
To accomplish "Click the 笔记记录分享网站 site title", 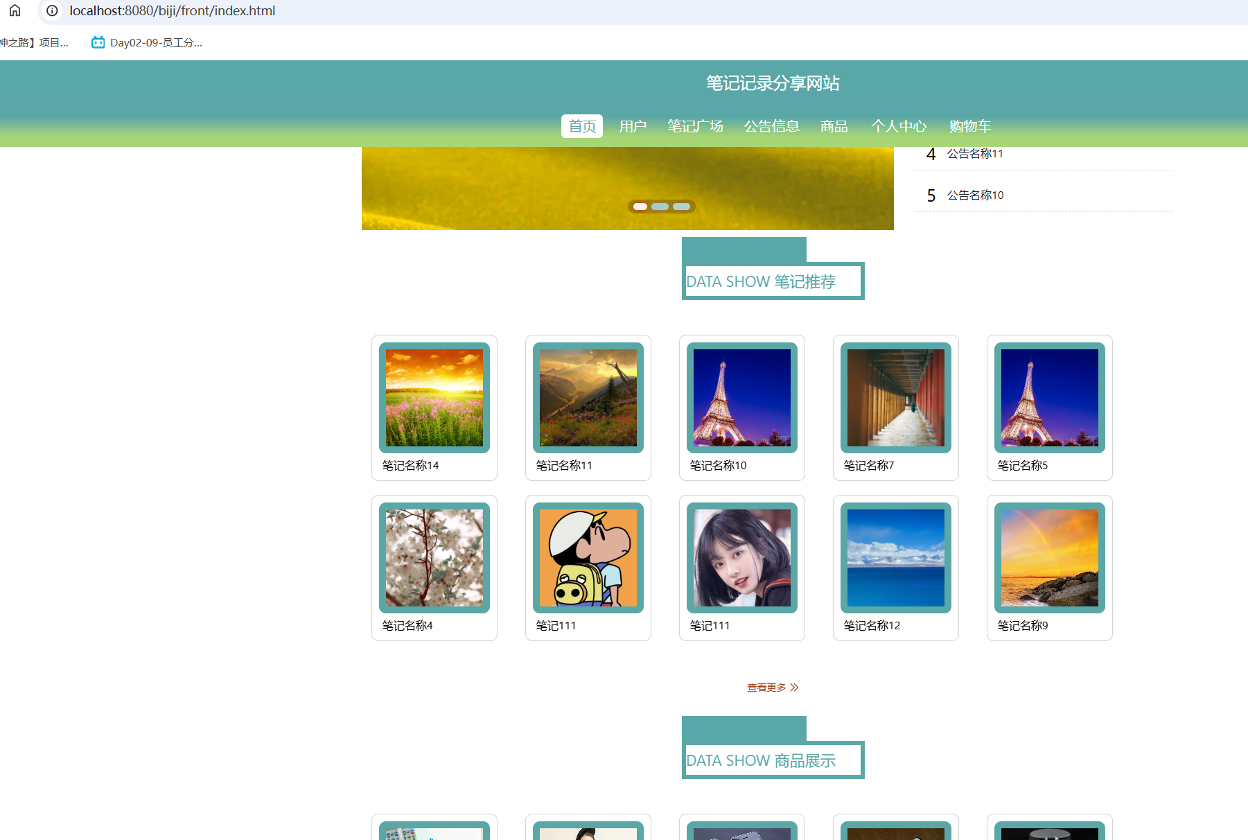I will pyautogui.click(x=773, y=83).
